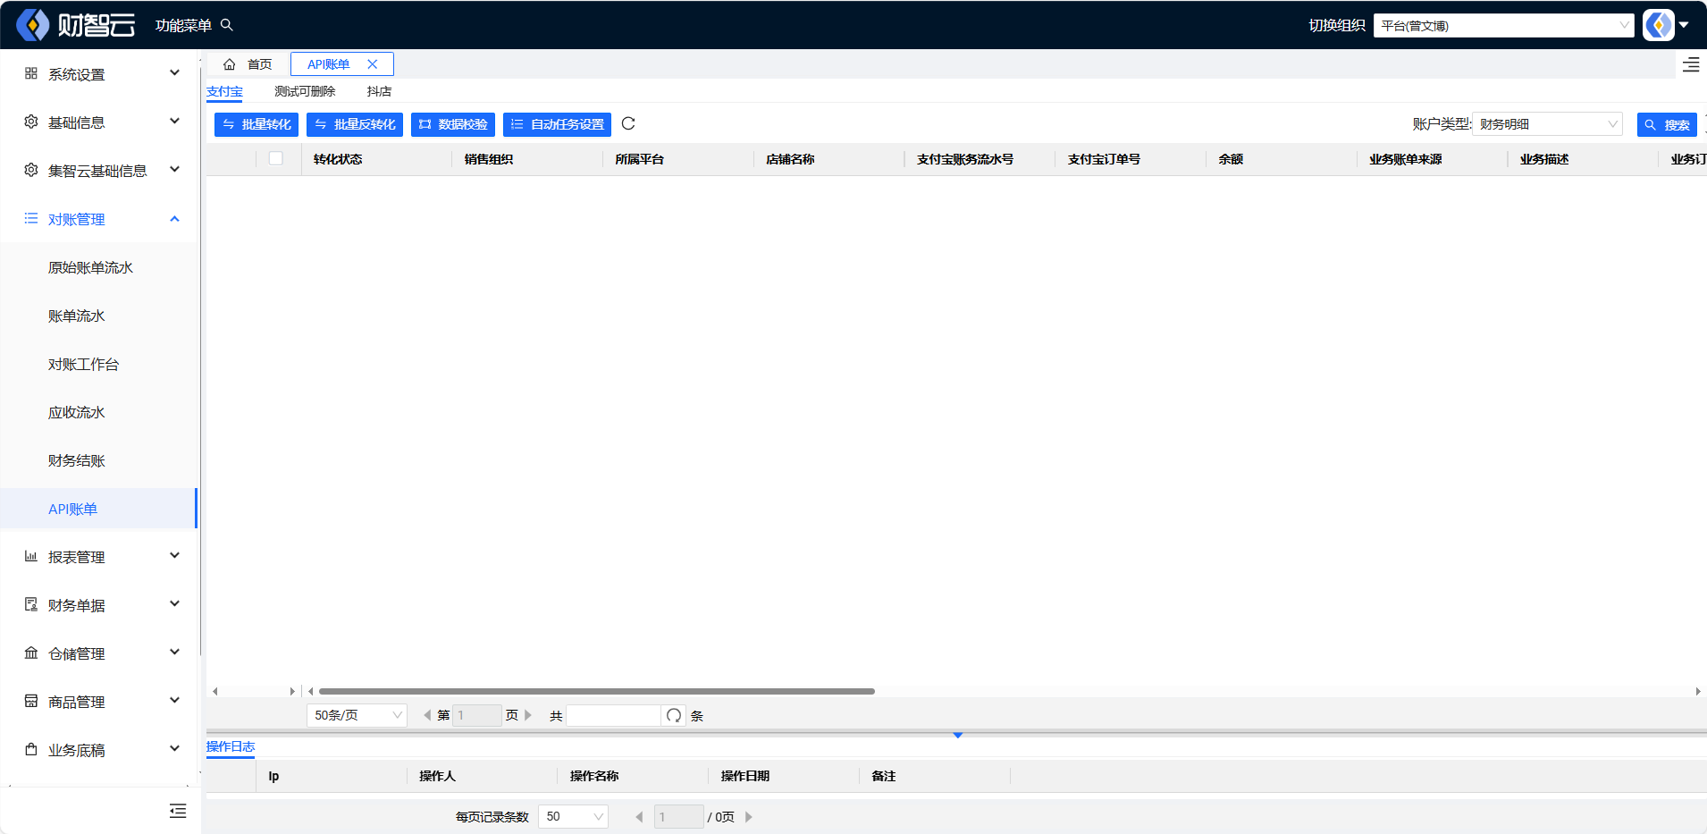Collapse the sidebar using the bottom menu icon
1707x834 pixels.
pyautogui.click(x=178, y=811)
